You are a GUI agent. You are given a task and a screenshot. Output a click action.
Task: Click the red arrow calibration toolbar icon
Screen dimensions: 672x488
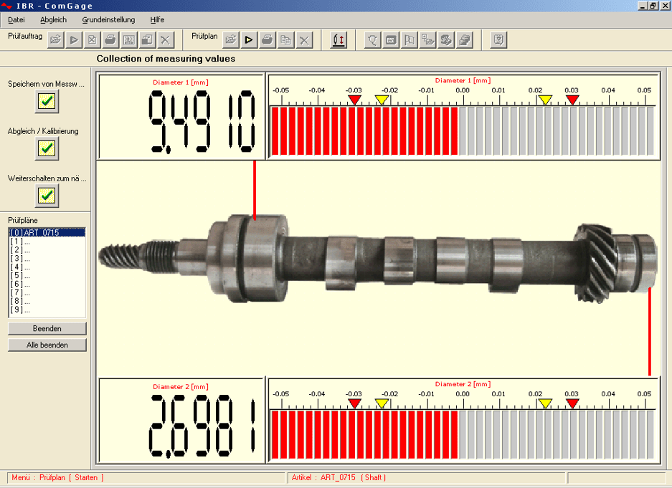pyautogui.click(x=339, y=40)
